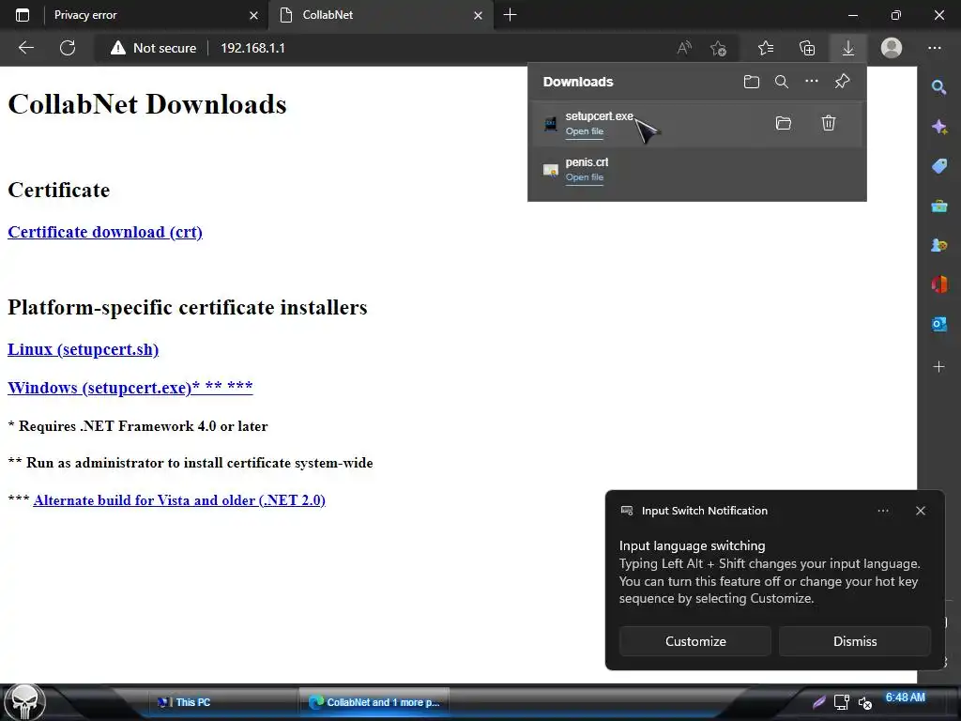Click the address bar showing 192.168.1.1
The image size is (961, 721).
point(252,48)
